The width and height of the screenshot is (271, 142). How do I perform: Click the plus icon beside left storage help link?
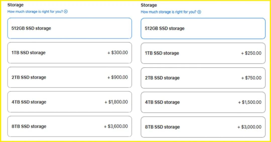click(x=66, y=12)
